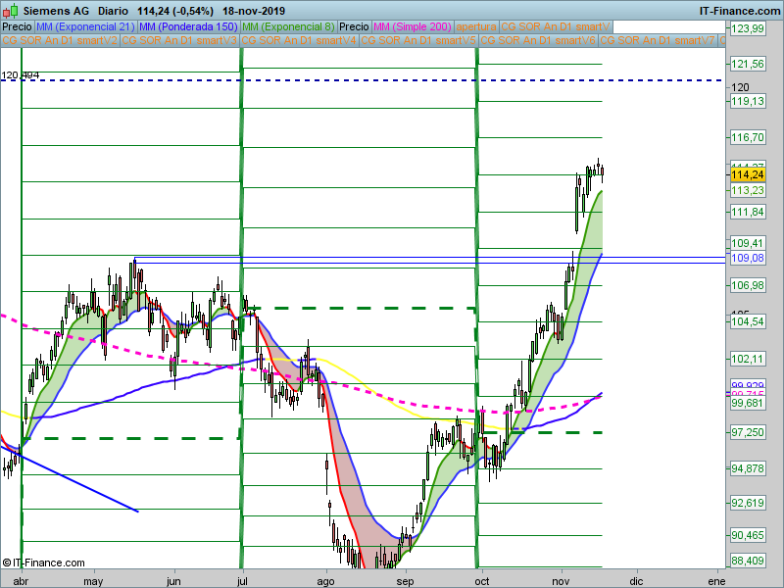Click the 116,70 price level label
The image size is (784, 588).
(x=747, y=138)
